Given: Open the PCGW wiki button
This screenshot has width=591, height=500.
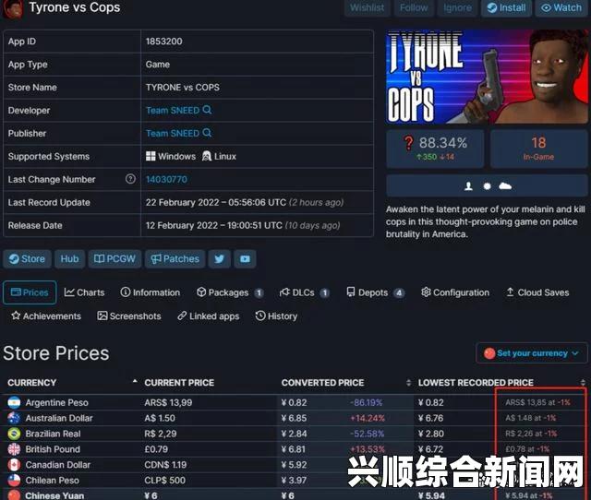Looking at the screenshot, I should coord(115,259).
